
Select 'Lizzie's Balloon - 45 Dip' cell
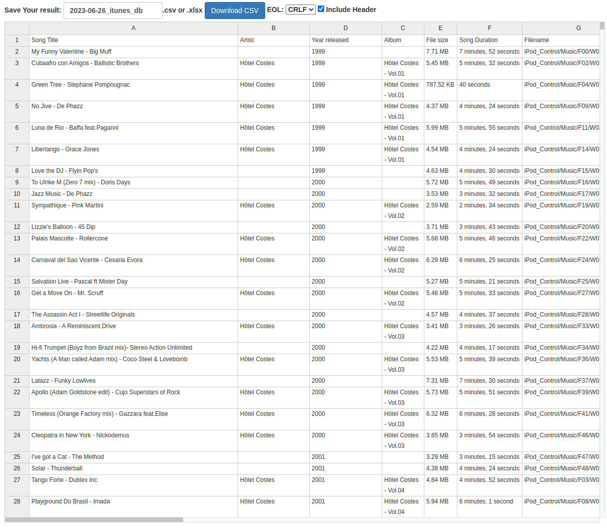134,227
